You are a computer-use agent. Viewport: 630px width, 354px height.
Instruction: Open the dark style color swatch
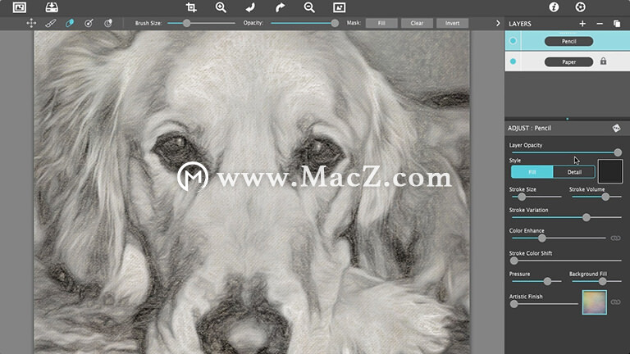tap(610, 171)
